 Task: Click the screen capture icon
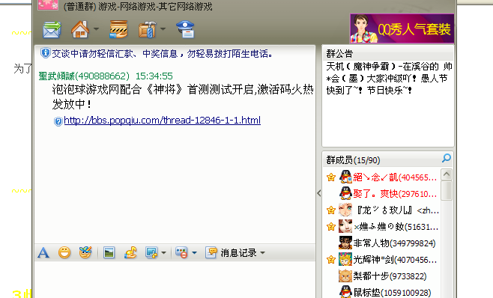[151, 253]
